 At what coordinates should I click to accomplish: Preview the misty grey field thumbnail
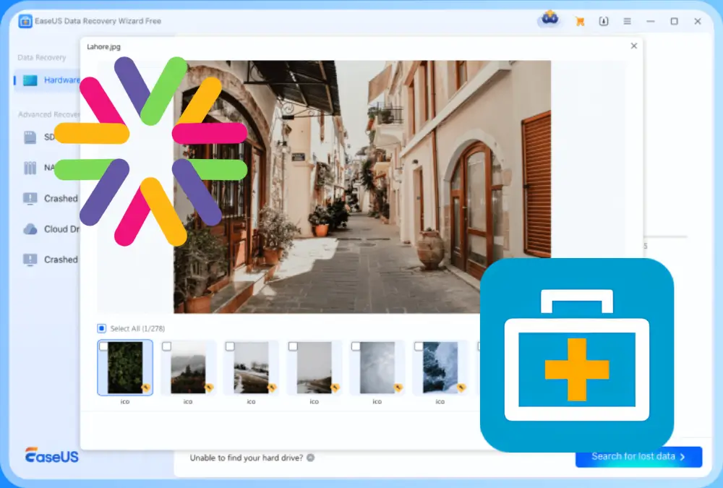(x=314, y=367)
